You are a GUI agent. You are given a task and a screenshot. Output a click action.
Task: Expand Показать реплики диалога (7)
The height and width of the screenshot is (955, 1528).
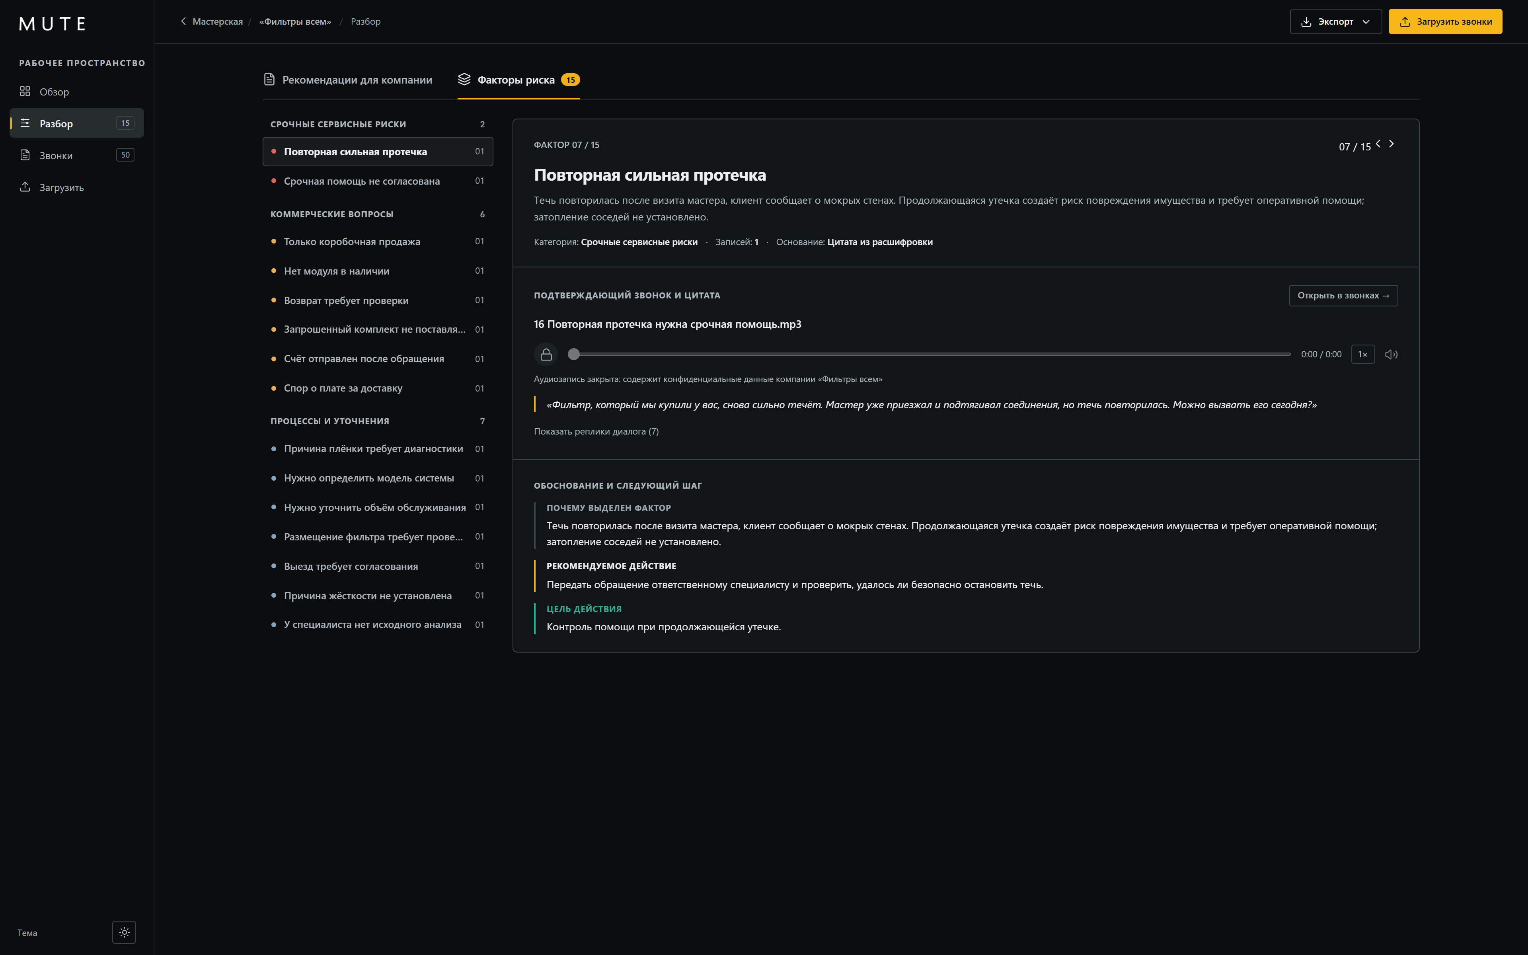596,431
